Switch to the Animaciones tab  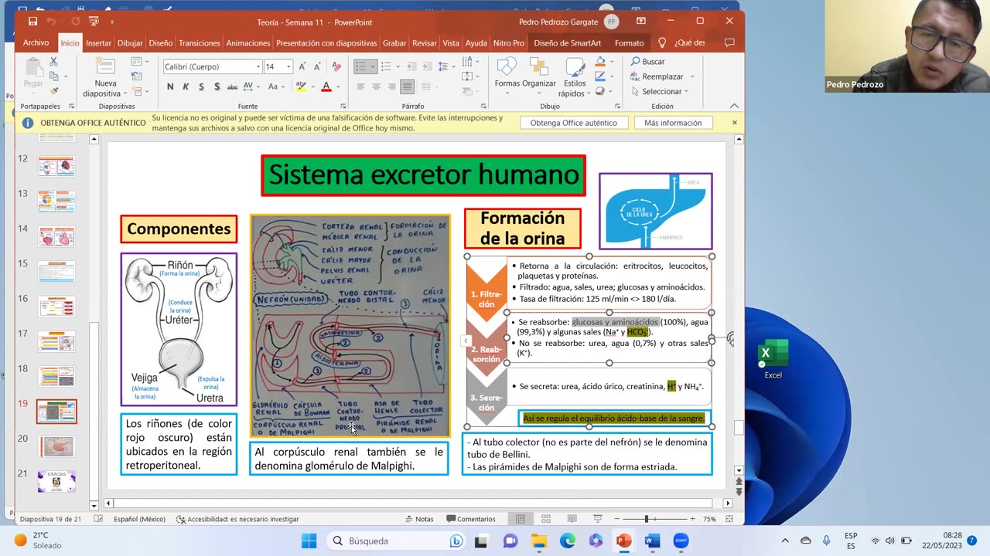[x=248, y=43]
